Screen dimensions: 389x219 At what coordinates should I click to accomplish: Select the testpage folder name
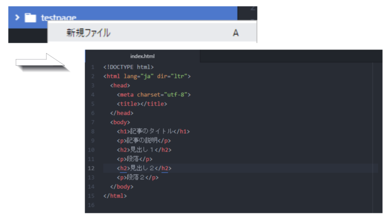[x=58, y=18]
